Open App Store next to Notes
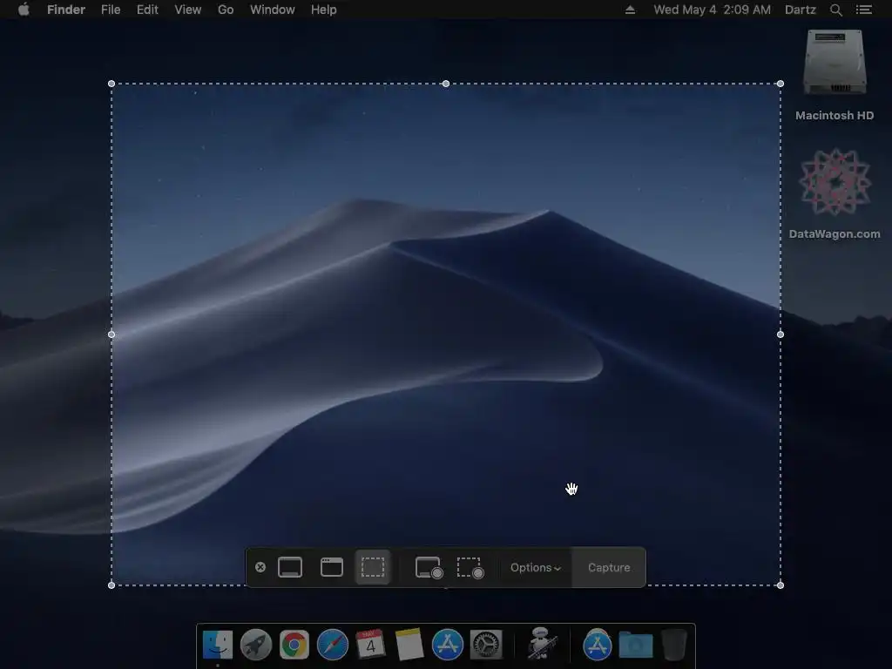The width and height of the screenshot is (892, 669). click(x=448, y=645)
